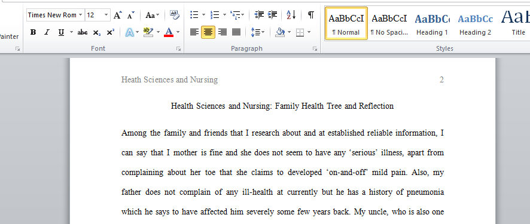Click the Increase Indent icon
Image resolution: width=530 pixels, height=224 pixels.
coord(272,15)
